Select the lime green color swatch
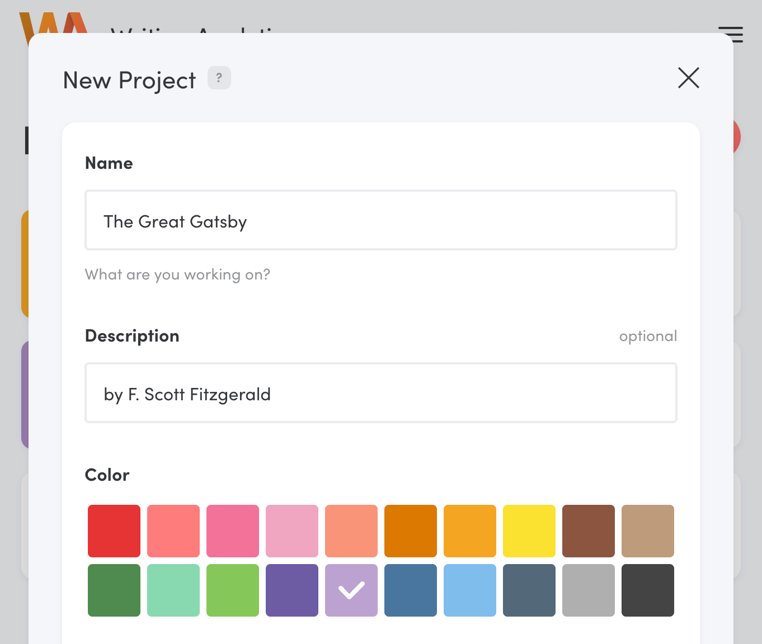Screen dimensions: 762x644 coord(233,590)
